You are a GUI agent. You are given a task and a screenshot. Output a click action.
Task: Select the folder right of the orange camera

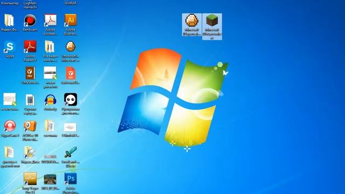50,126
